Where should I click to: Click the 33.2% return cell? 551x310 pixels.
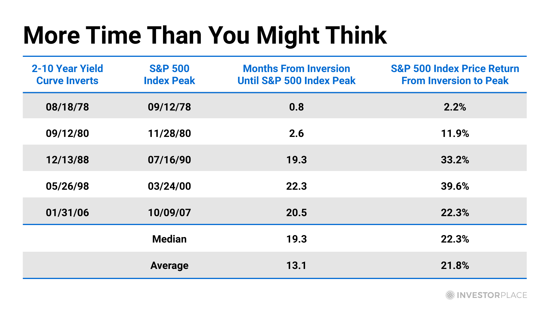[x=455, y=160]
